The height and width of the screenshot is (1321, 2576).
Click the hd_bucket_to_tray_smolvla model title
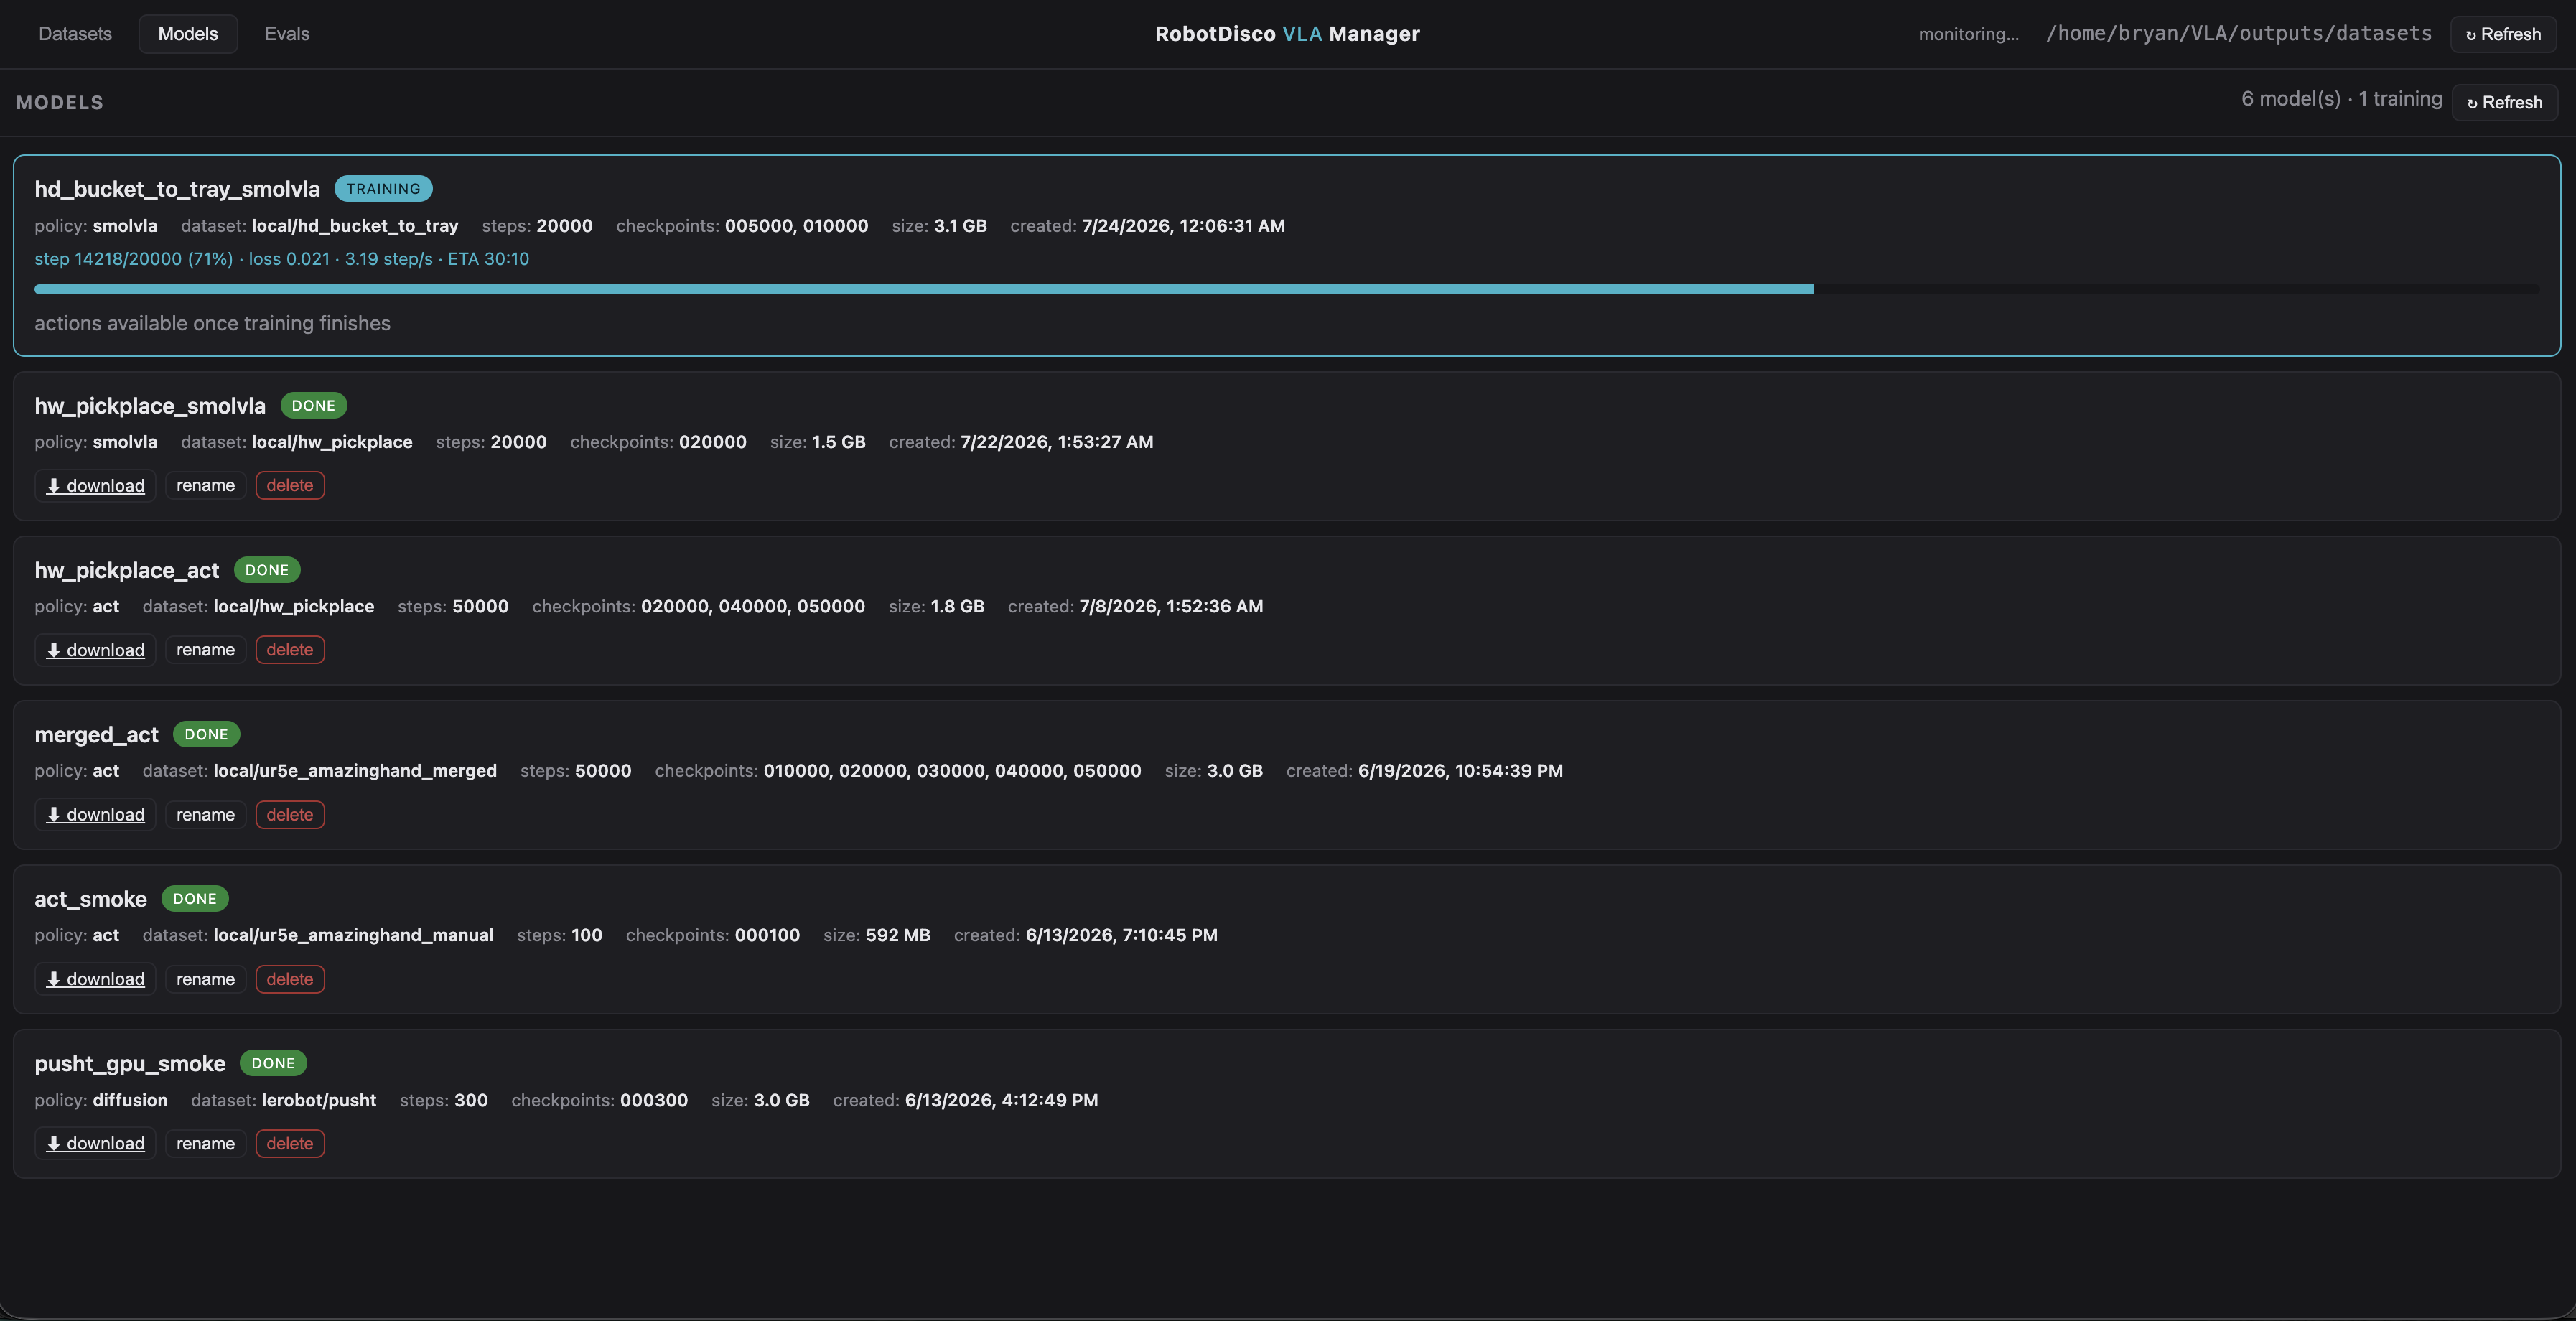coord(177,189)
